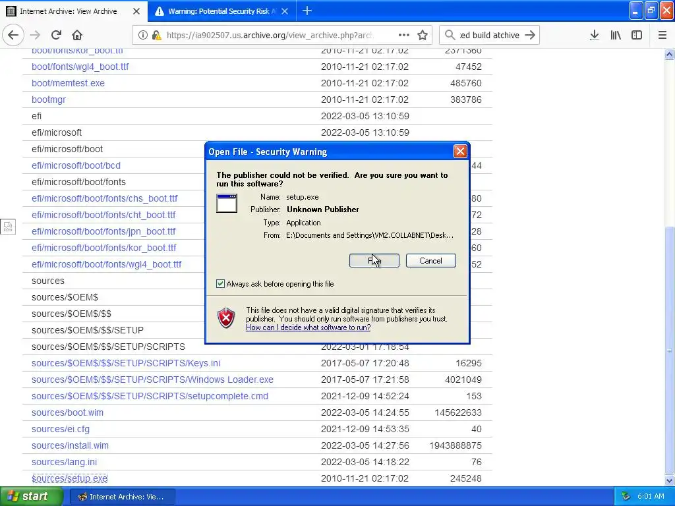This screenshot has width=675, height=506.
Task: Open boot/fonts/wgl4_boot.ttf link
Action: point(80,67)
